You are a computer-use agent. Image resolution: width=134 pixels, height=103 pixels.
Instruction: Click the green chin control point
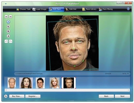click(x=75, y=66)
